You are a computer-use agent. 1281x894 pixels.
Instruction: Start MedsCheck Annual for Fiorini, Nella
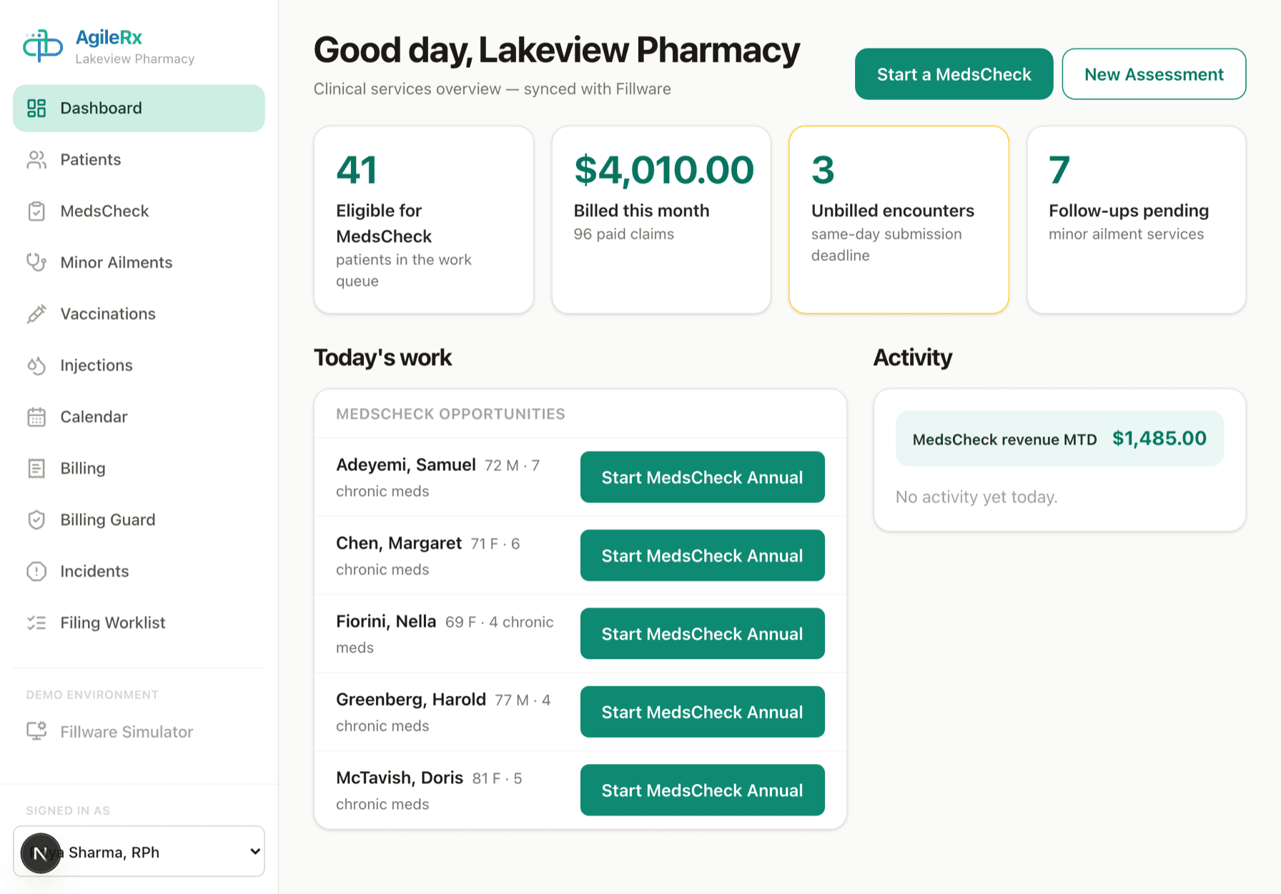(702, 633)
